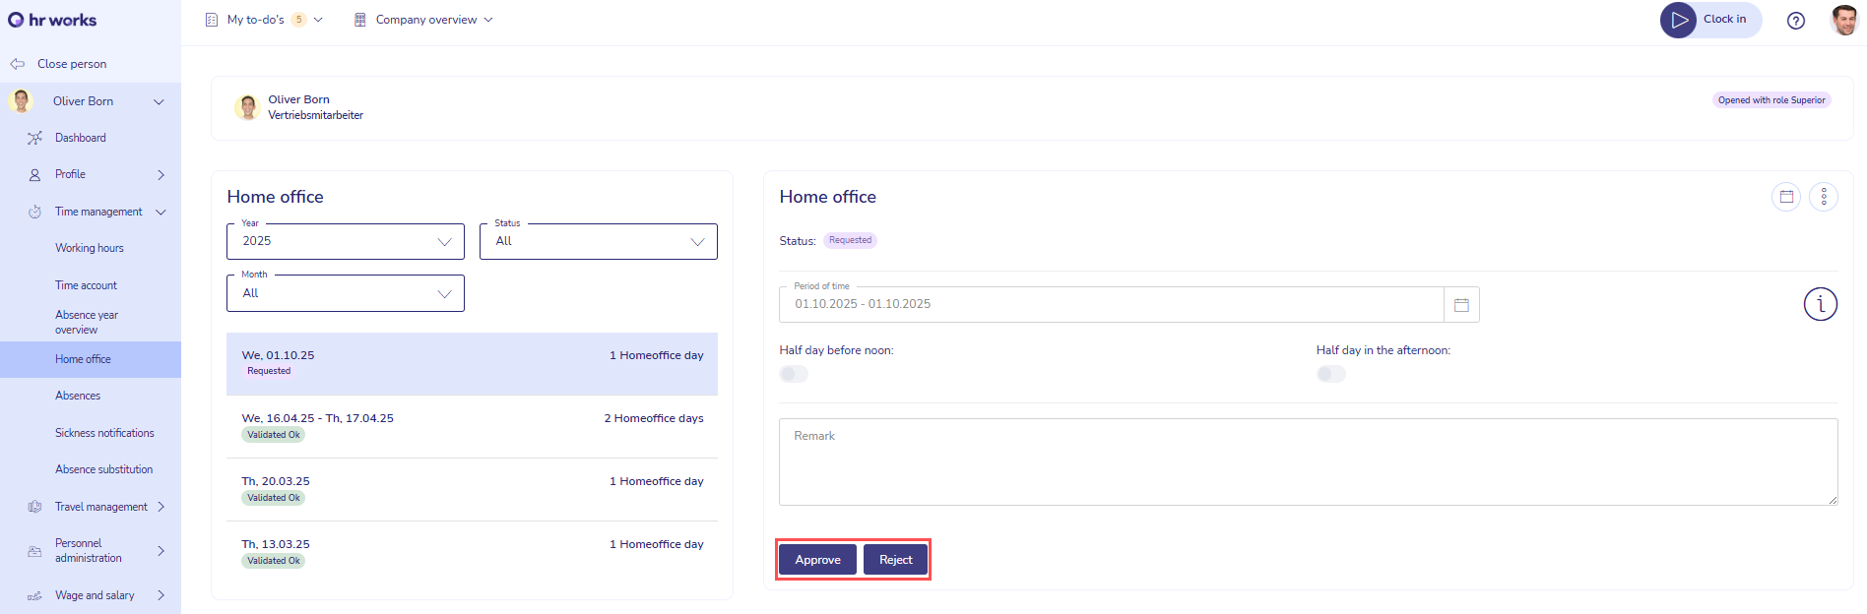Enable Half day before noon toggle
Image resolution: width=1867 pixels, height=614 pixels.
point(794,374)
